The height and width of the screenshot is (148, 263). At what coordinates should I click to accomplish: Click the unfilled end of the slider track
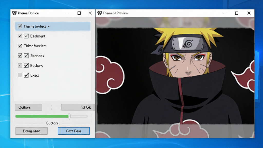pos(79,116)
